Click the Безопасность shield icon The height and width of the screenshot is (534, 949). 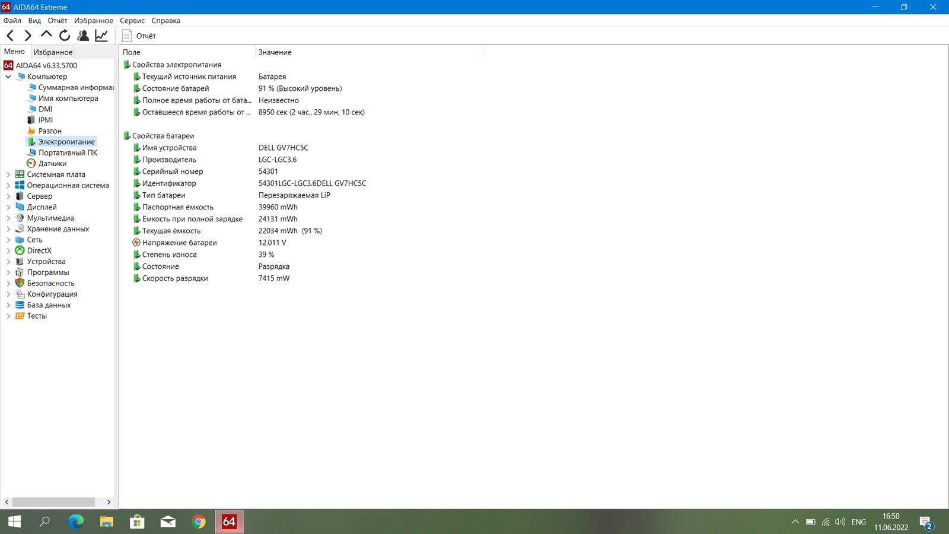point(20,283)
